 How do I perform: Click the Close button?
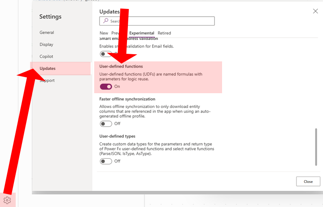tap(308, 181)
